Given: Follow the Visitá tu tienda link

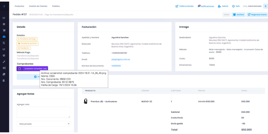Looking at the screenshot, I should (x=184, y=6).
